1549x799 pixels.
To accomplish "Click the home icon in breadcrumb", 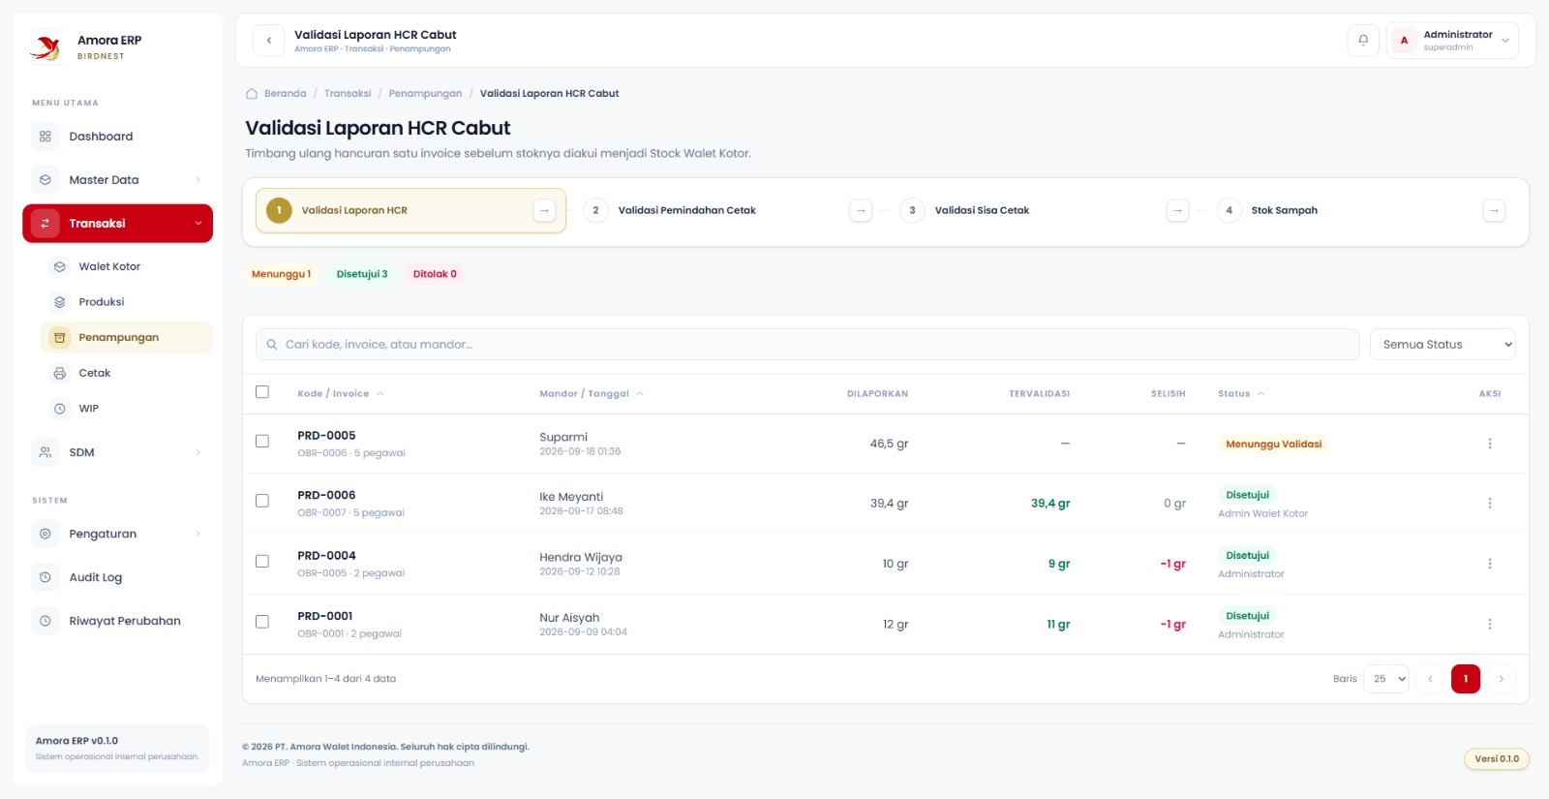I will tap(252, 94).
